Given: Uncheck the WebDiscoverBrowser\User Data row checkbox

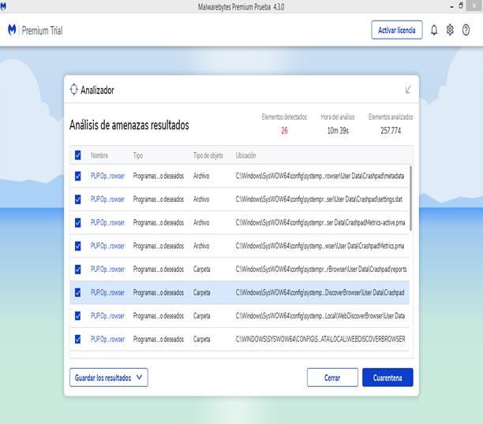Looking at the screenshot, I should pyautogui.click(x=78, y=316).
